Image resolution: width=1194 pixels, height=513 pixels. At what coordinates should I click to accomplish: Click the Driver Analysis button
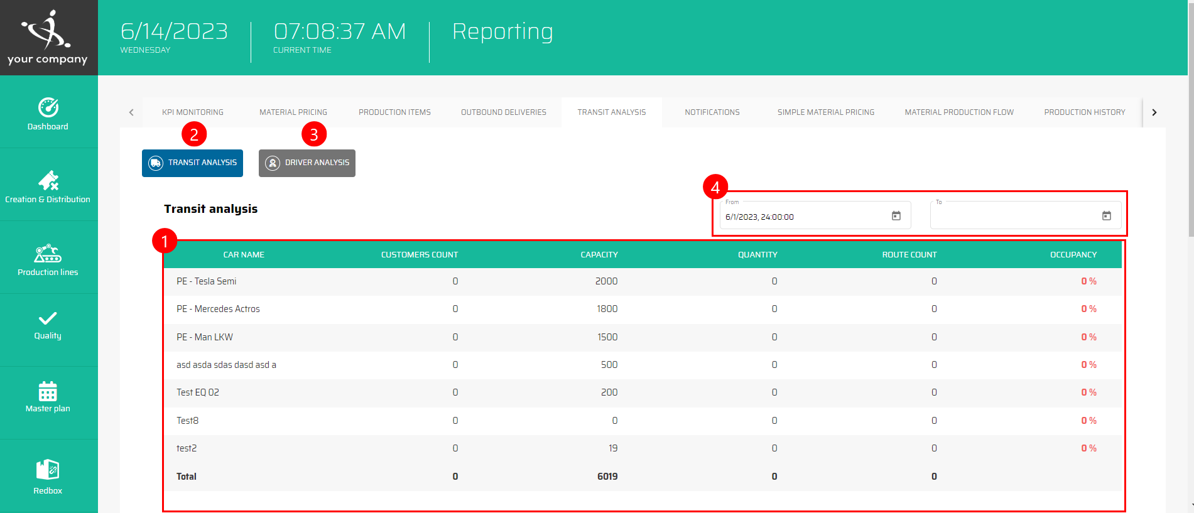point(307,163)
